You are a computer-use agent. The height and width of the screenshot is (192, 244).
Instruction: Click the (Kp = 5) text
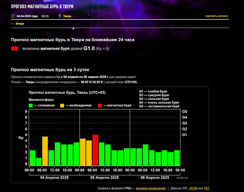pos(103,49)
